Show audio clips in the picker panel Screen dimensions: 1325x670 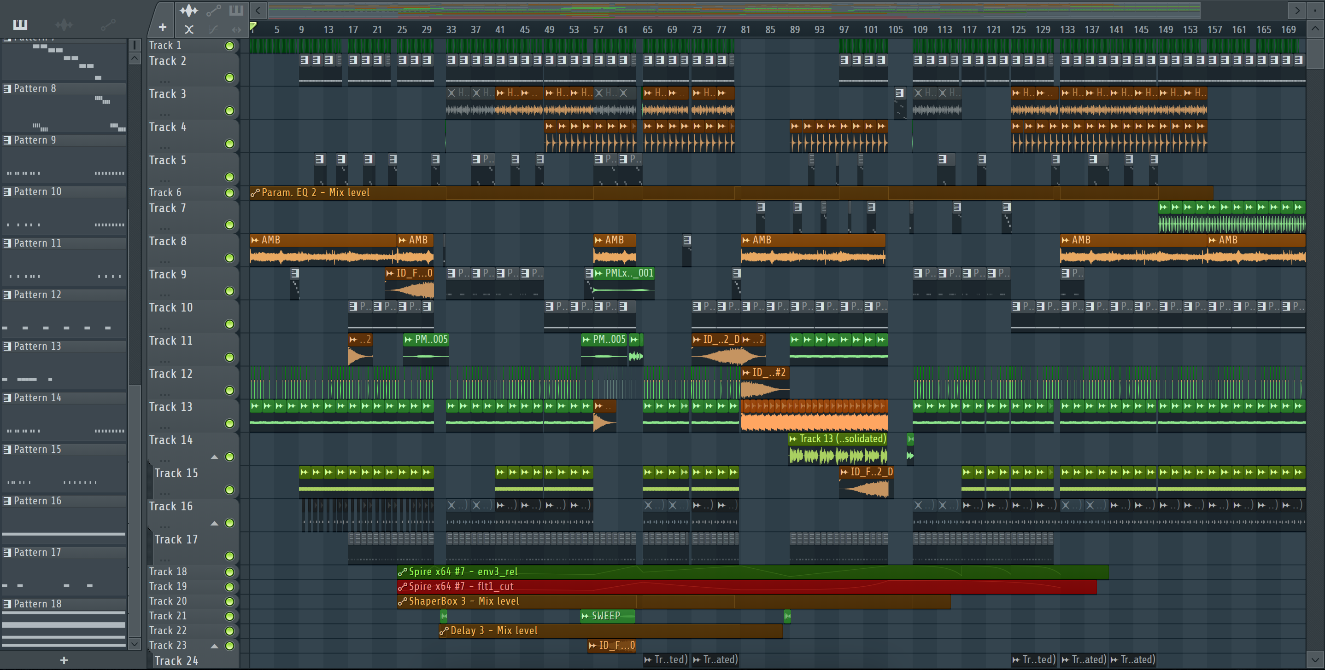point(64,24)
